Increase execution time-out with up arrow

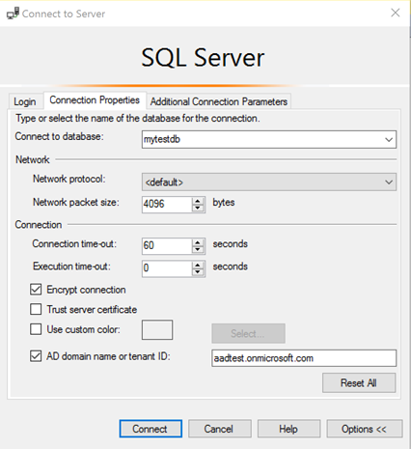point(198,266)
